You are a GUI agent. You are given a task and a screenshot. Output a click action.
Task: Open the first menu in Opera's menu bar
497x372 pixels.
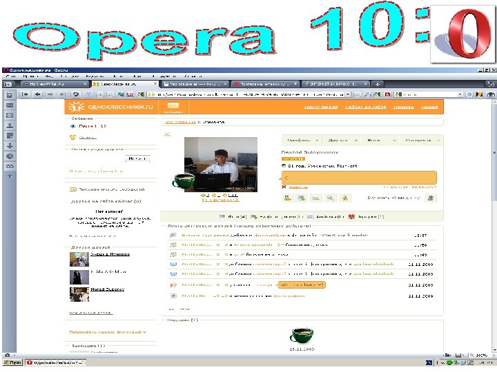point(10,76)
